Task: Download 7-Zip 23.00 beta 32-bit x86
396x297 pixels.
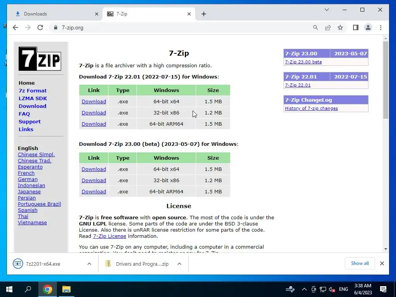Action: 94,180
